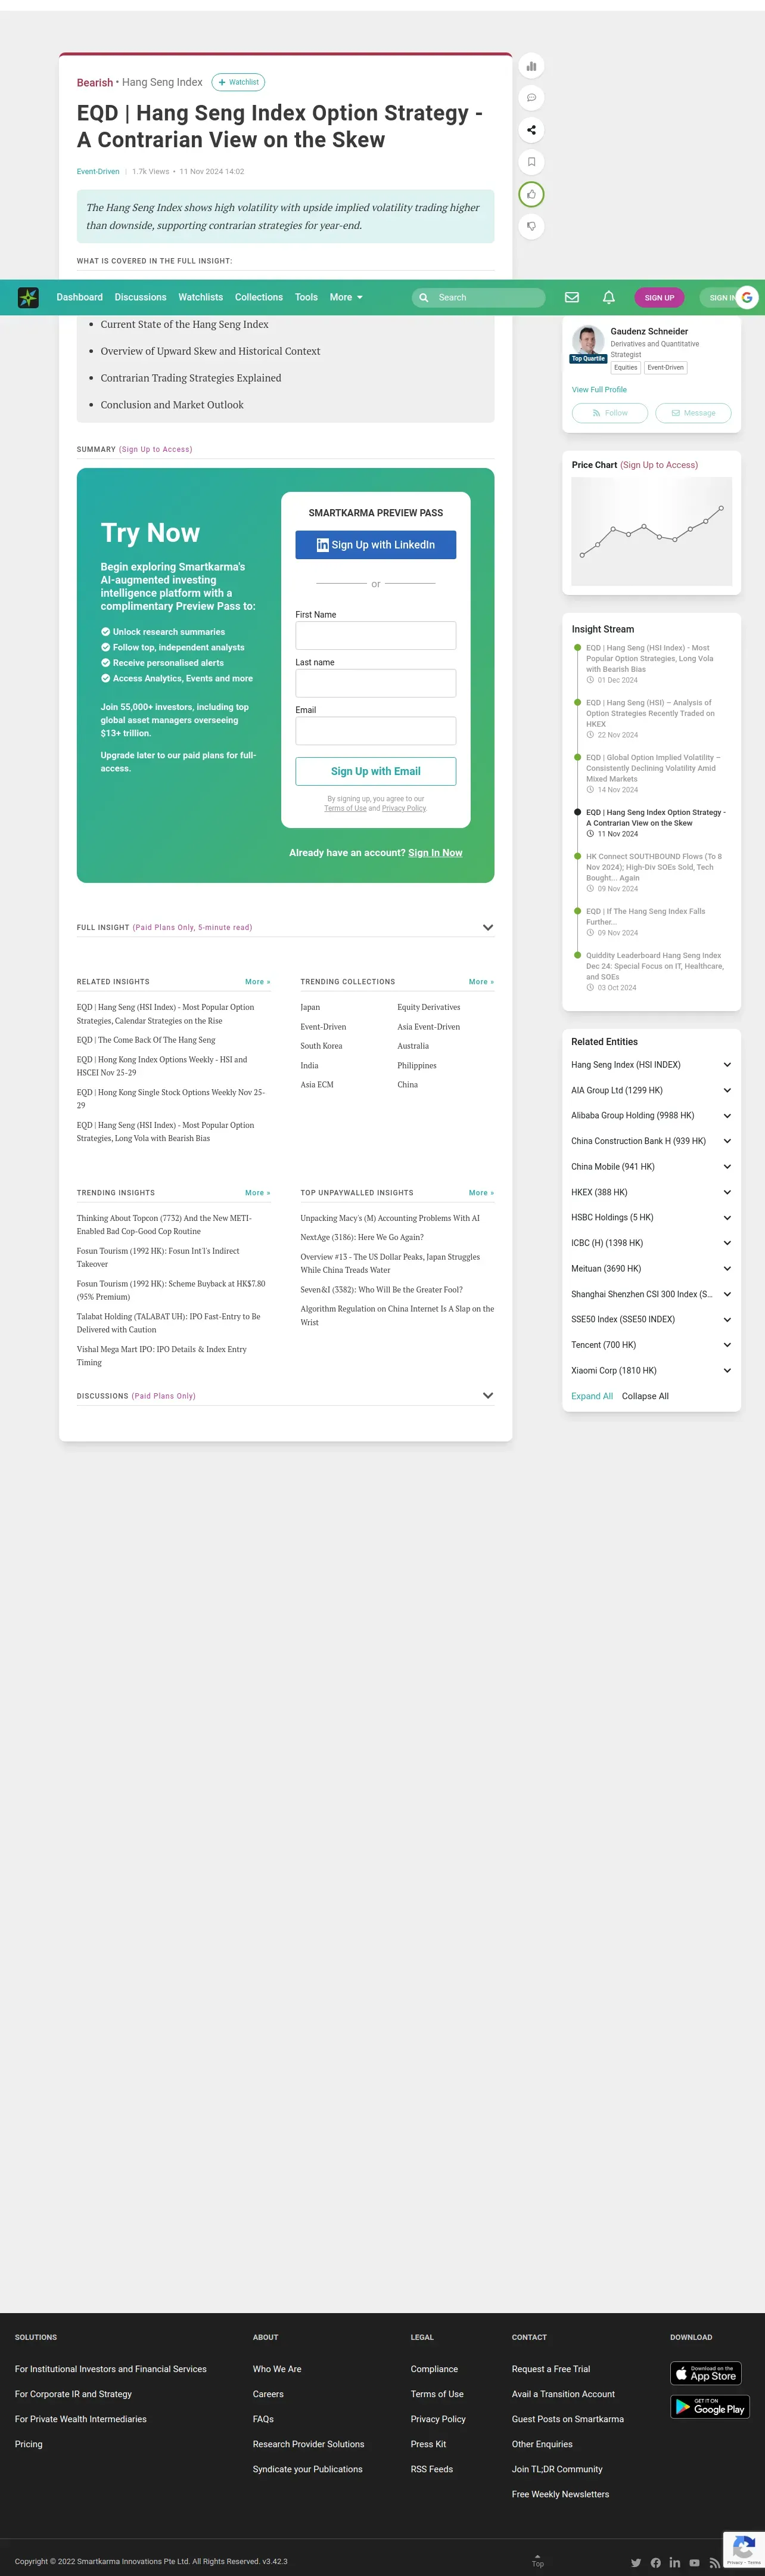
Task: Follow Gaudenz Schneider
Action: (610, 413)
